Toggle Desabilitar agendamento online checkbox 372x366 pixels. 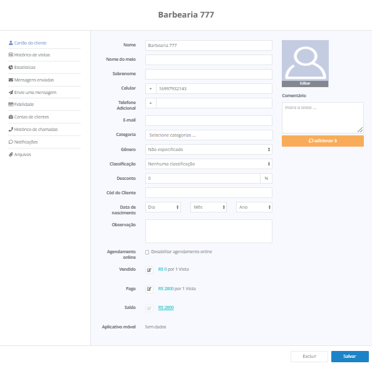point(147,252)
